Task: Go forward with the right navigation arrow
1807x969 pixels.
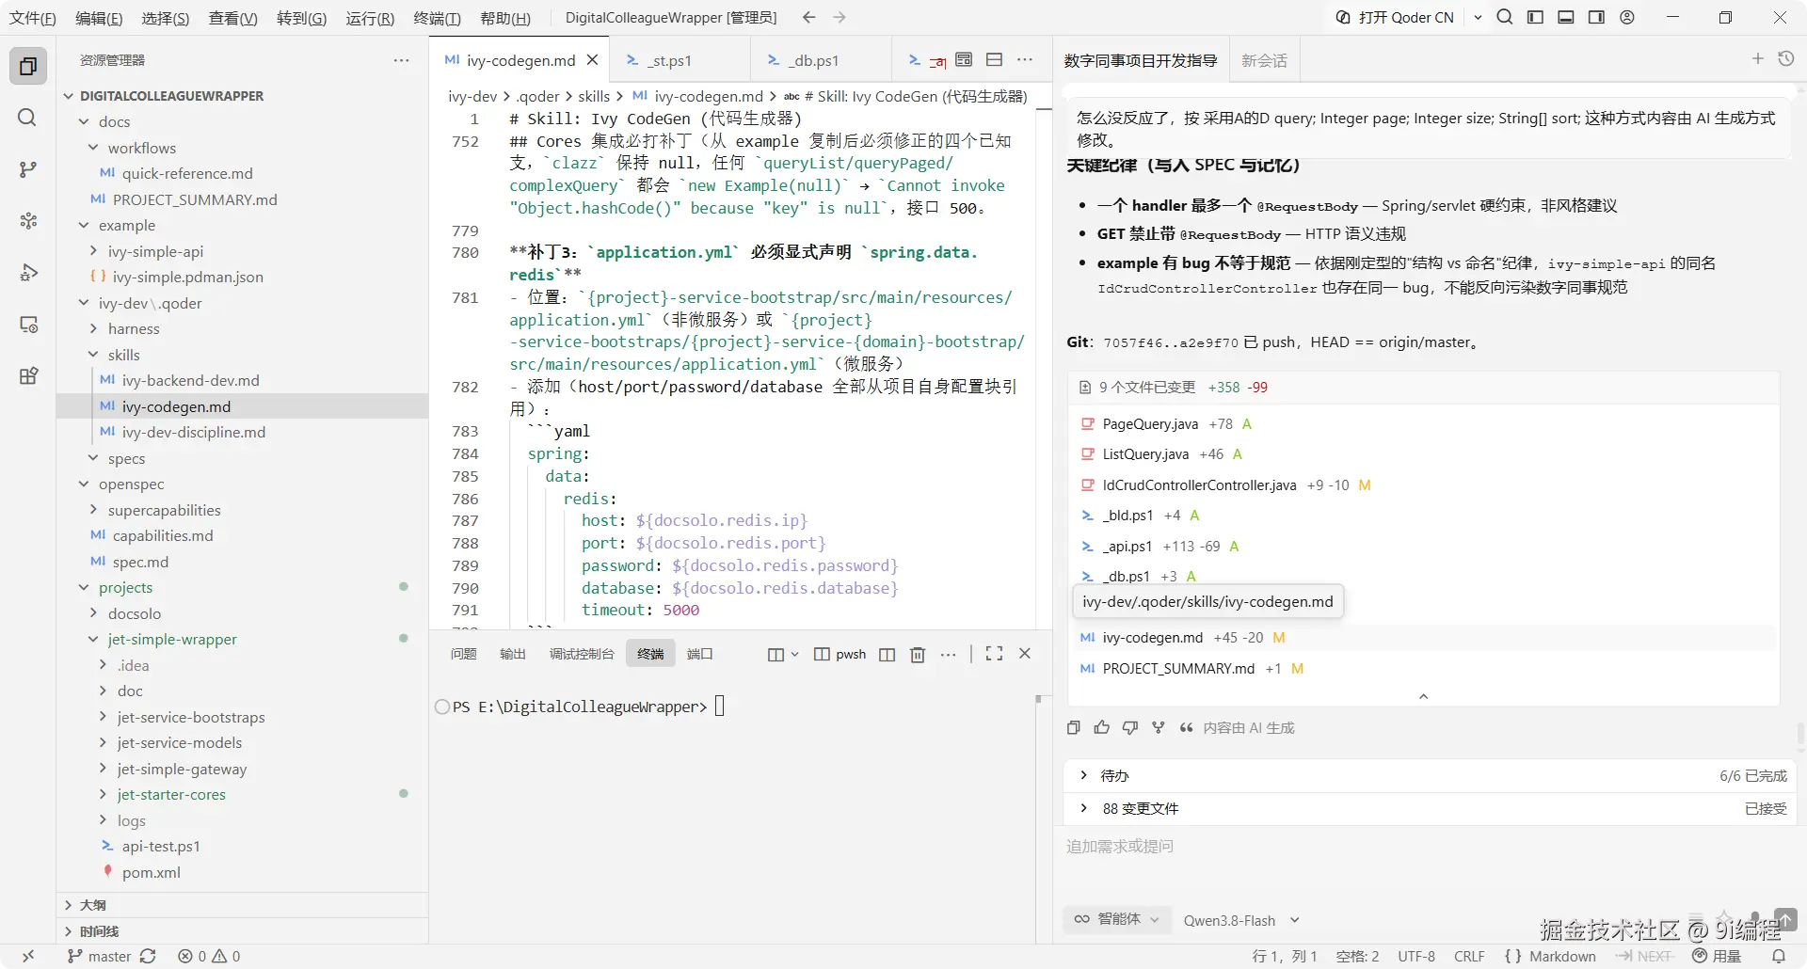Action: [840, 17]
